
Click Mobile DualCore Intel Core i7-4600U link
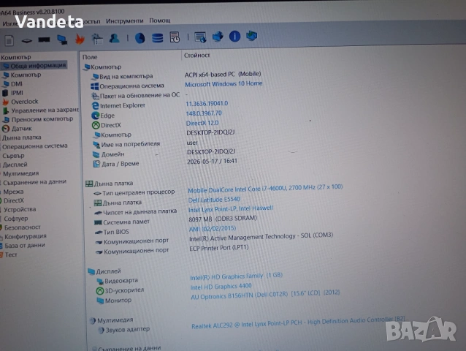265,189
